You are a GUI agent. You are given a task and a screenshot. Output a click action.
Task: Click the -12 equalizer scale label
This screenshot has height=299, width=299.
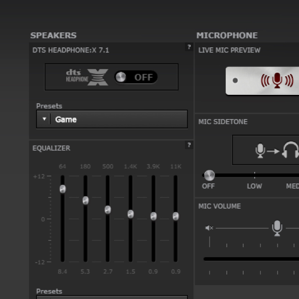[40, 262]
